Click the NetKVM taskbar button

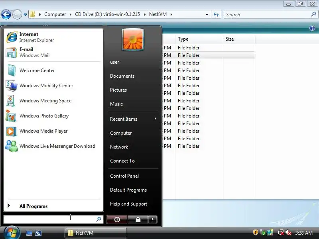96,233
